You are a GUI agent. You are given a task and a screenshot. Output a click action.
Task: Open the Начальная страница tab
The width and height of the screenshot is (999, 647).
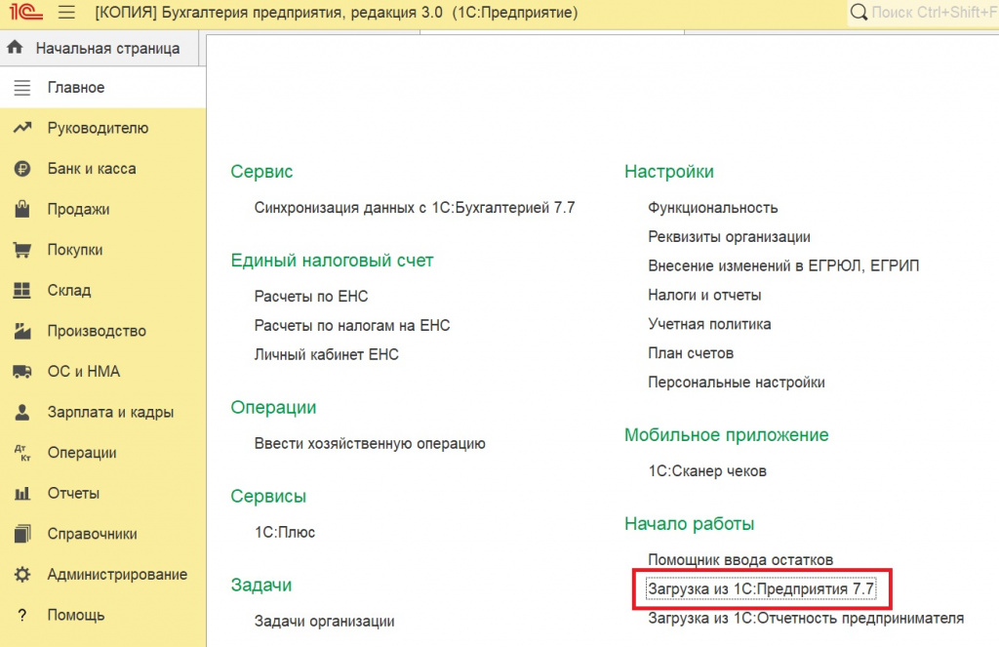[x=100, y=49]
